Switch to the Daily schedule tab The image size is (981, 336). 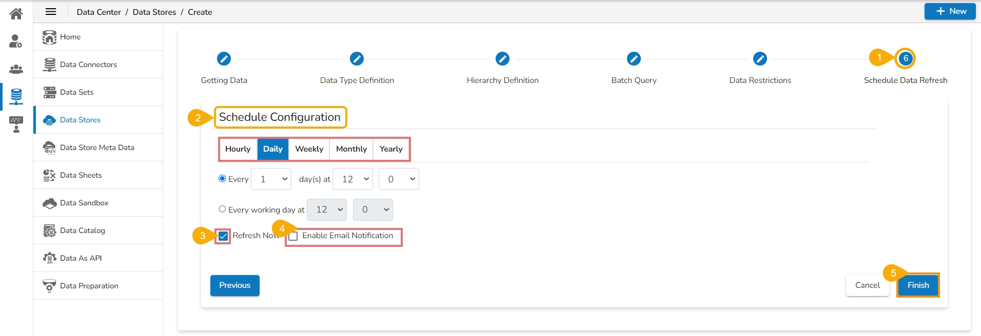(273, 149)
